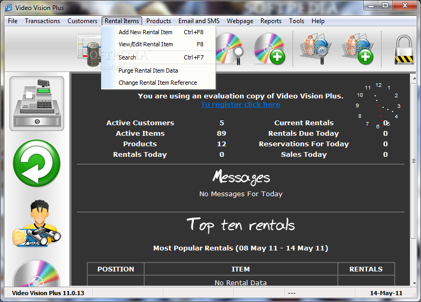Open the Products menu

158,21
